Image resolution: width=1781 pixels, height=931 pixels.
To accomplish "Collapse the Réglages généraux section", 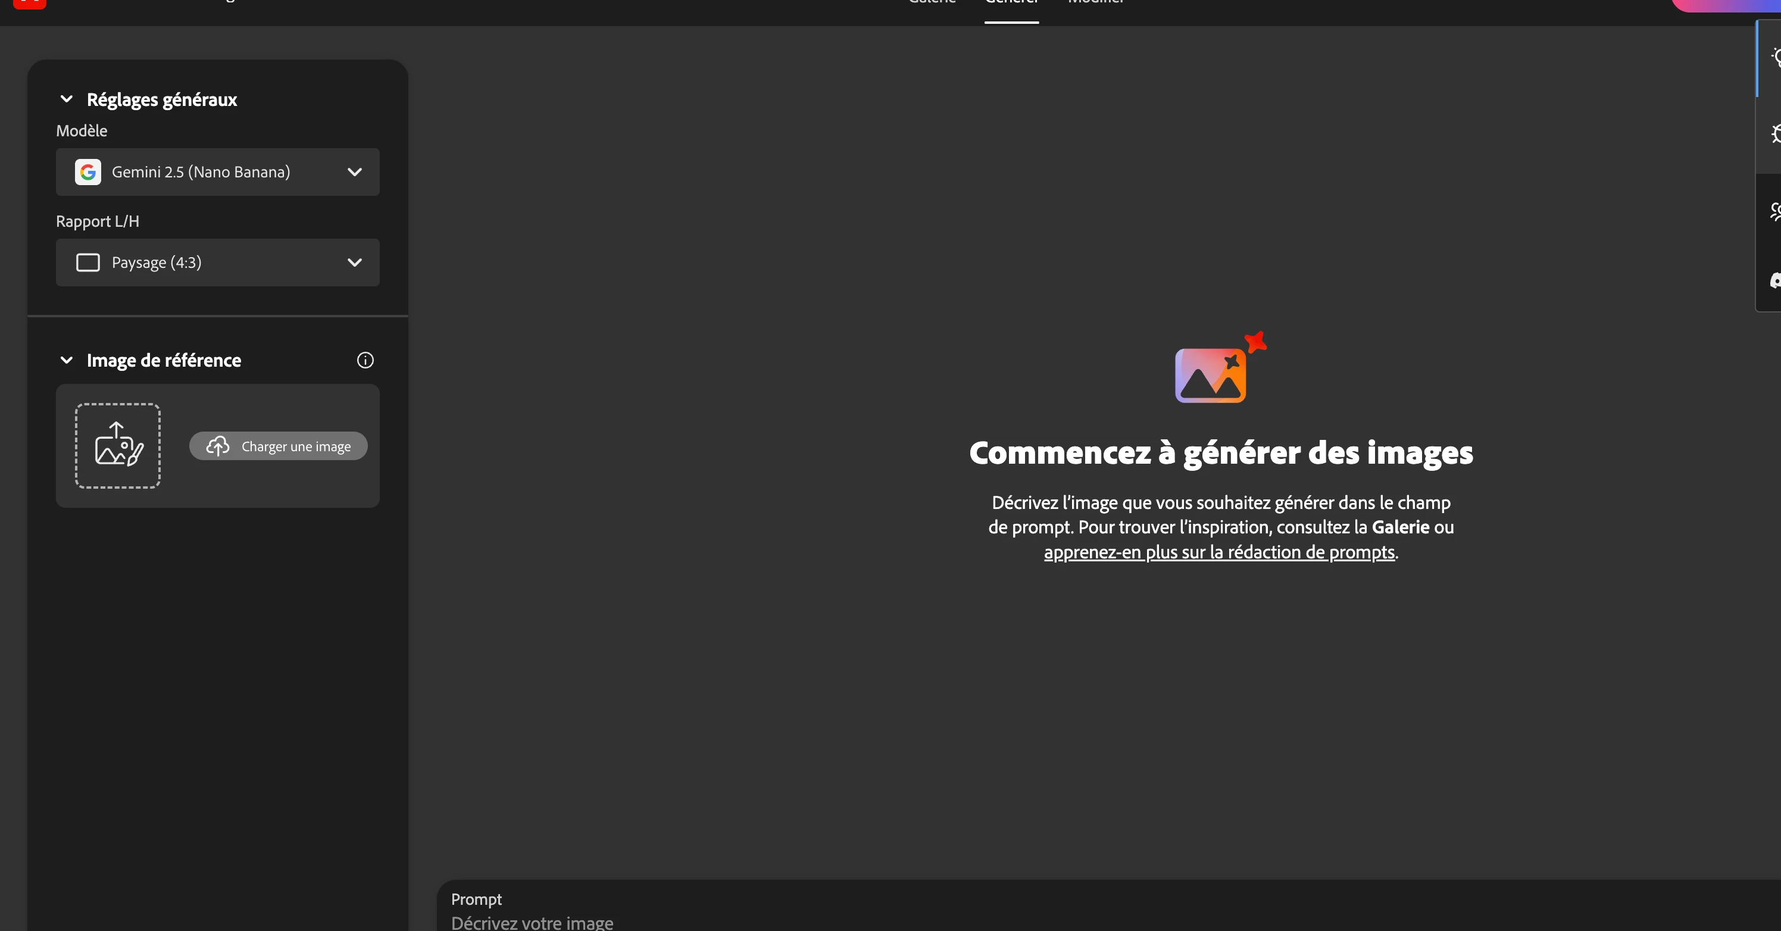I will click(x=67, y=99).
